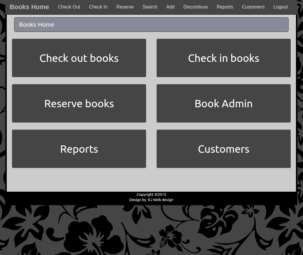Click the large Book Admin tile
The width and height of the screenshot is (303, 255).
[x=224, y=103]
